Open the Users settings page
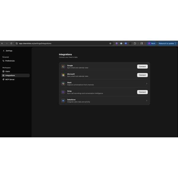The height and width of the screenshot is (178, 178). tap(7, 71)
